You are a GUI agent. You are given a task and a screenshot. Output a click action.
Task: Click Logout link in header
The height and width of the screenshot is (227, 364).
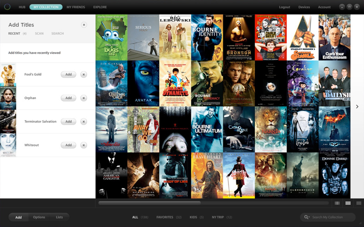(x=284, y=7)
